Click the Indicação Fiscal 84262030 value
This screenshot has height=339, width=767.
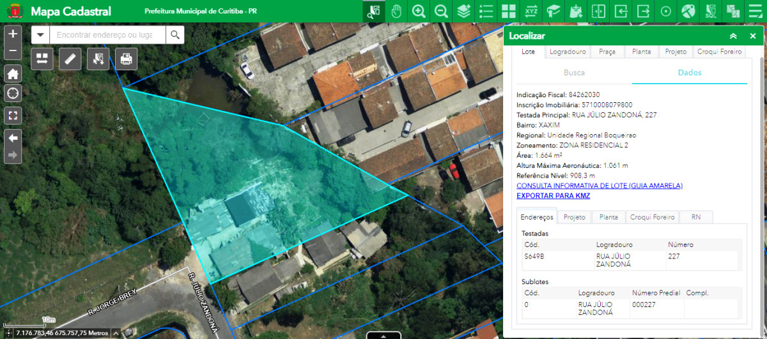(584, 94)
